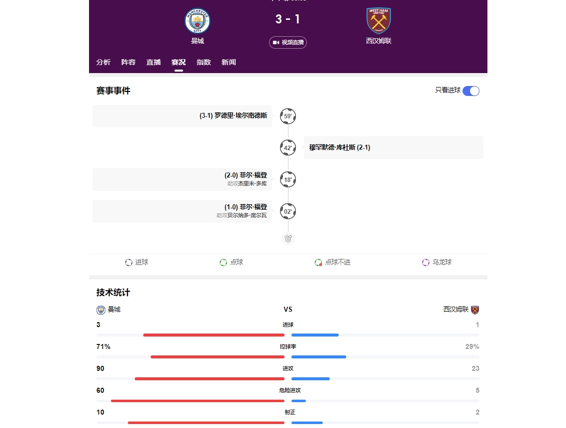This screenshot has width=566, height=428.
Task: Click the 点球不进 legend icon
Action: tap(318, 262)
